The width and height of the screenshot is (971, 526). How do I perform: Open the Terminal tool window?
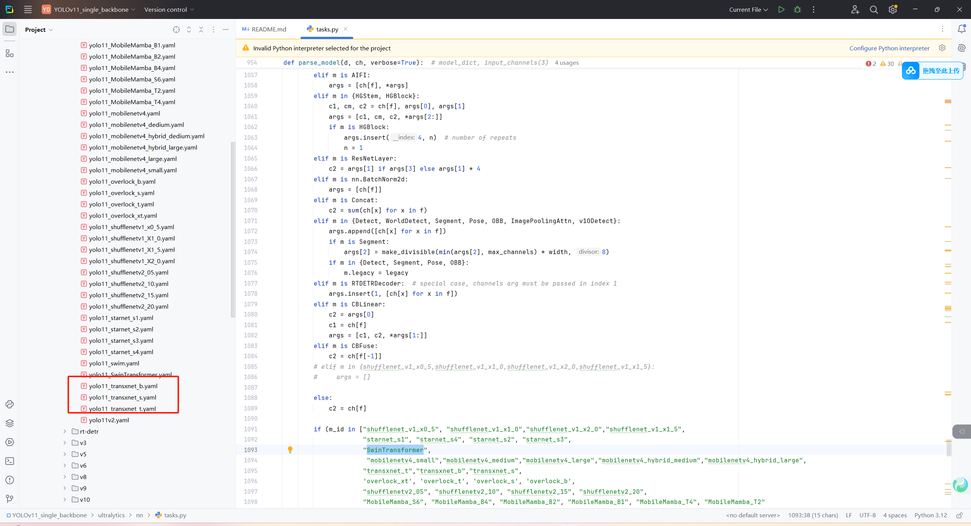point(9,461)
